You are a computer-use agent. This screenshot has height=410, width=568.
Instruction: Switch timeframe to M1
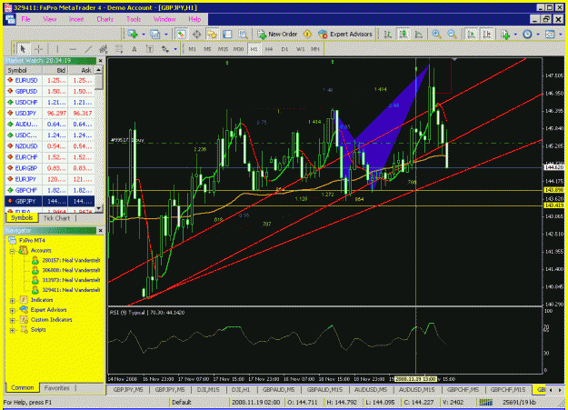click(x=192, y=49)
